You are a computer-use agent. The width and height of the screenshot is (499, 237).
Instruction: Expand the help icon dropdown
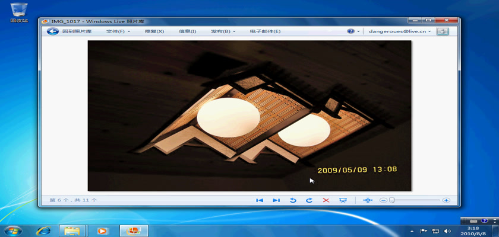(x=354, y=31)
